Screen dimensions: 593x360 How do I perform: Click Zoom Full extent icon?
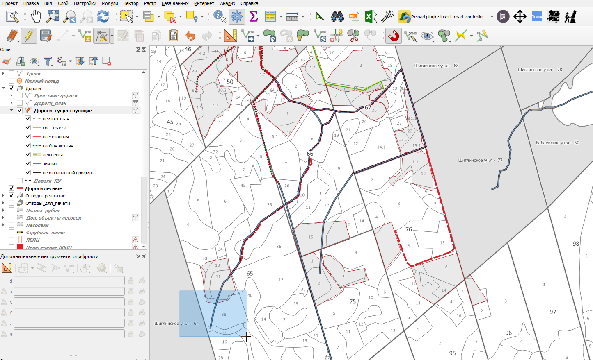(x=53, y=16)
